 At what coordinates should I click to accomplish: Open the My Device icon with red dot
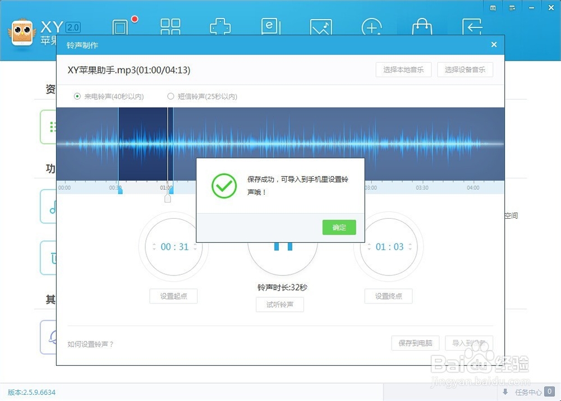tap(120, 26)
